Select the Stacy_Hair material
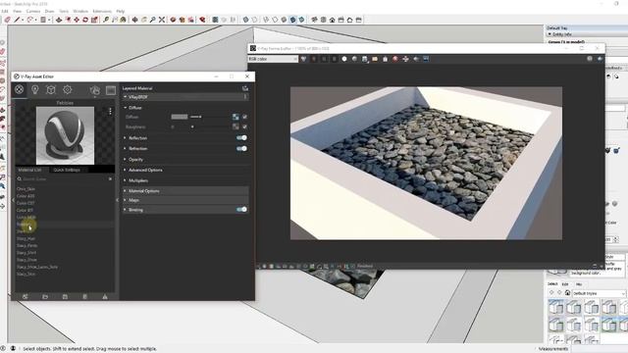The width and height of the screenshot is (628, 353). pyautogui.click(x=26, y=238)
